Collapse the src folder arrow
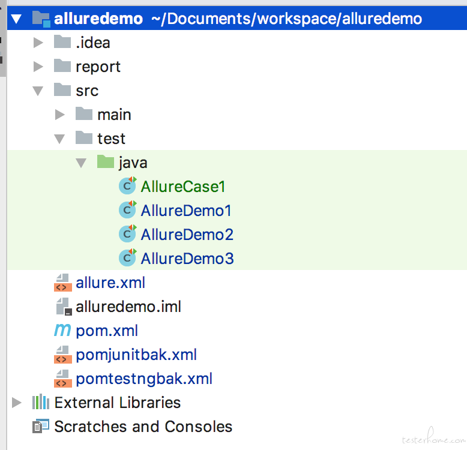467x450 pixels. pyautogui.click(x=38, y=91)
